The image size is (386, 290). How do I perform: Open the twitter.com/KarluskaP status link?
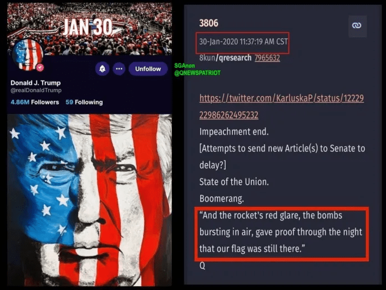(281, 107)
